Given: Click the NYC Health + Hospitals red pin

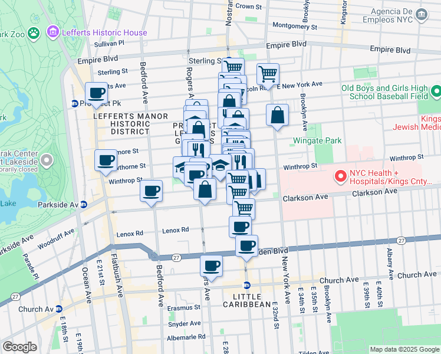Looking at the screenshot, I should tap(341, 177).
